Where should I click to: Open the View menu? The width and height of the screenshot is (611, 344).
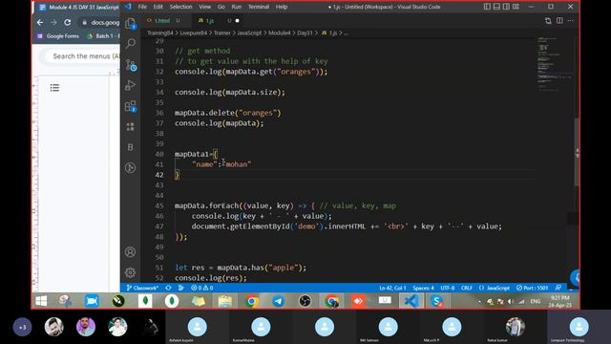point(205,7)
